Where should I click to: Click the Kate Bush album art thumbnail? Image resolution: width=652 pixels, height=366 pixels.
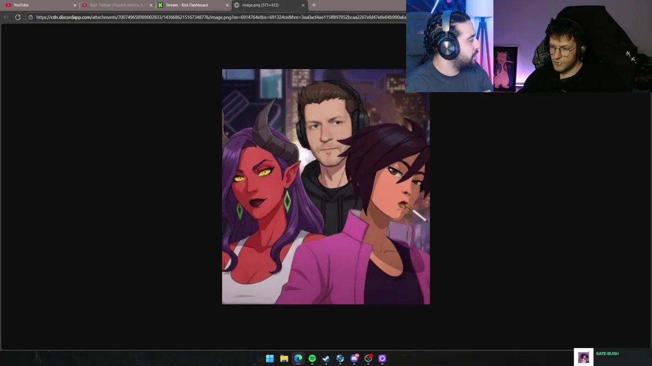click(x=584, y=357)
